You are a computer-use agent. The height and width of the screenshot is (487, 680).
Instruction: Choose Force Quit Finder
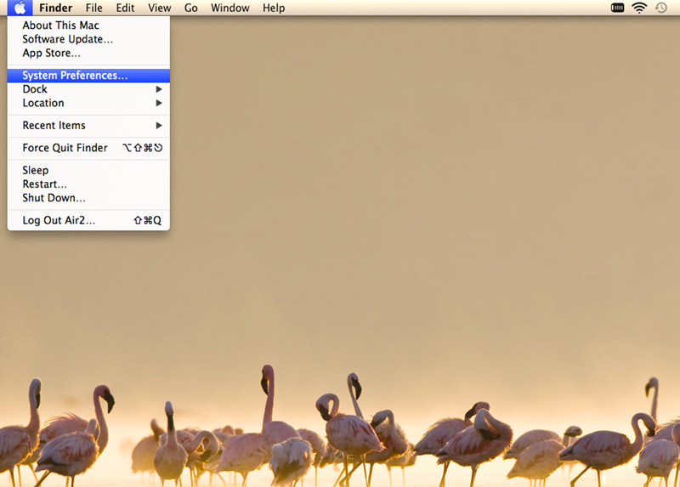click(88, 148)
